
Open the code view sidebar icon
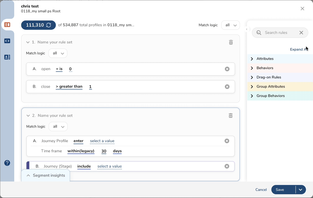tap(7, 41)
